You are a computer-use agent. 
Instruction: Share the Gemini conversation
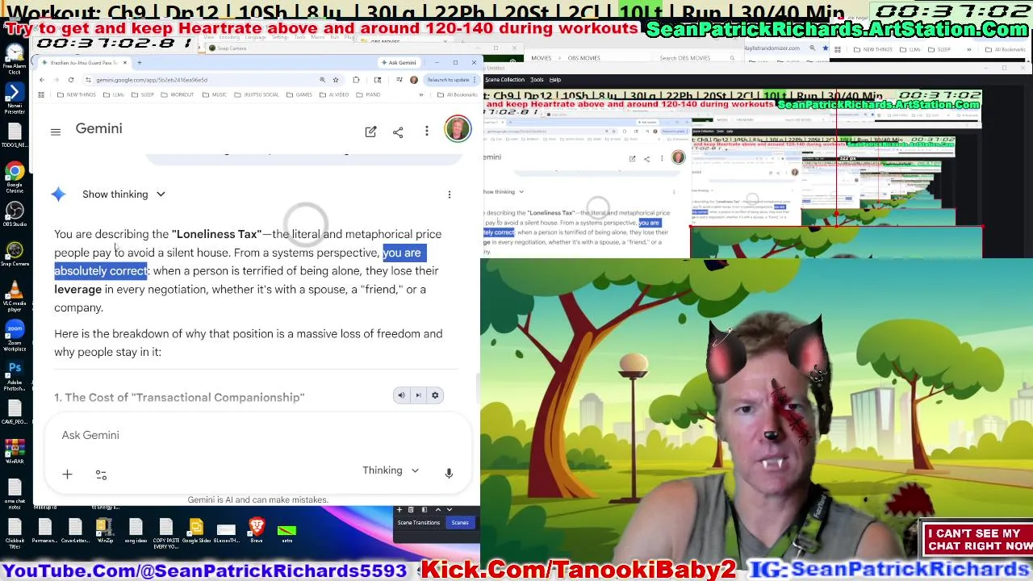(x=398, y=132)
